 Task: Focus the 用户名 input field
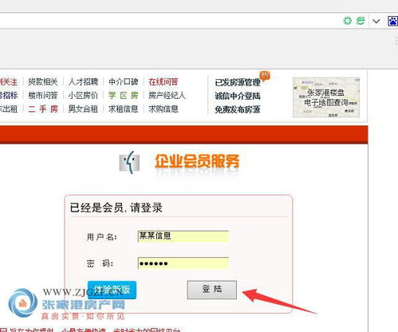tap(183, 236)
